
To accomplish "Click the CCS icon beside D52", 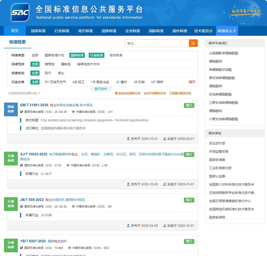I will (x=69, y=248).
